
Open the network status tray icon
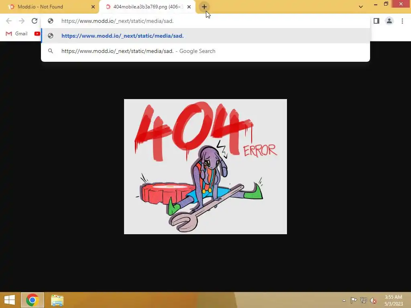364,300
